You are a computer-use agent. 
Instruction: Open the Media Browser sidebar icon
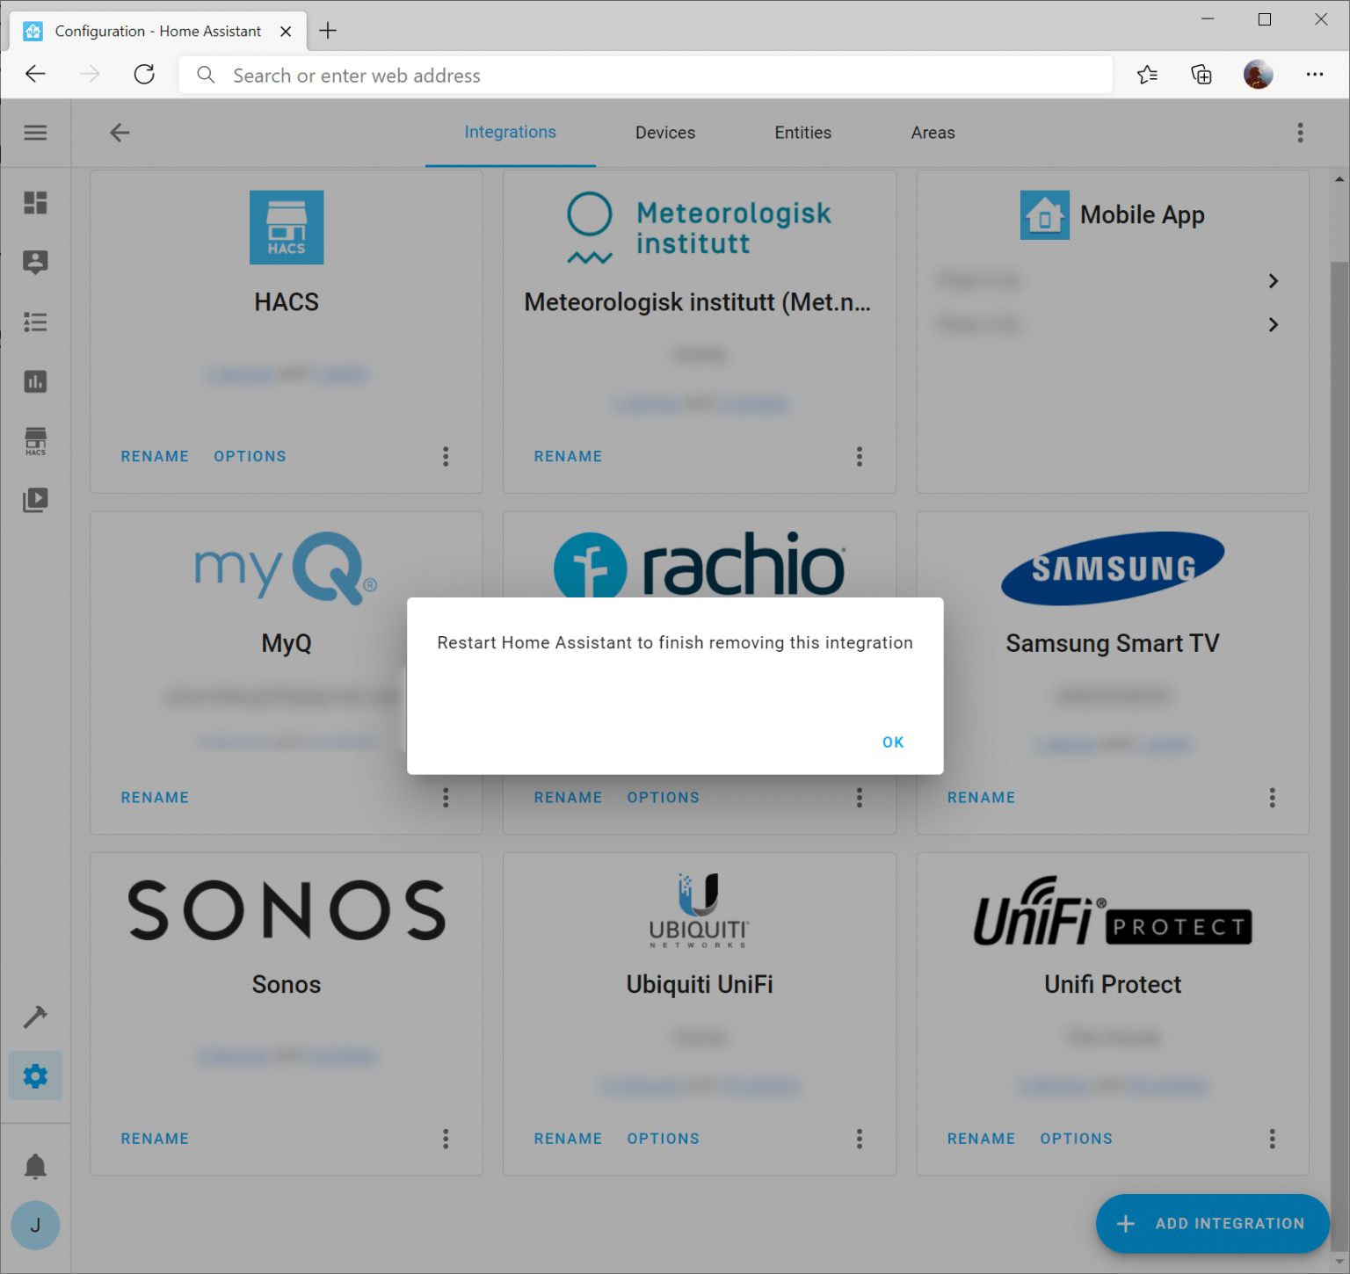[35, 500]
